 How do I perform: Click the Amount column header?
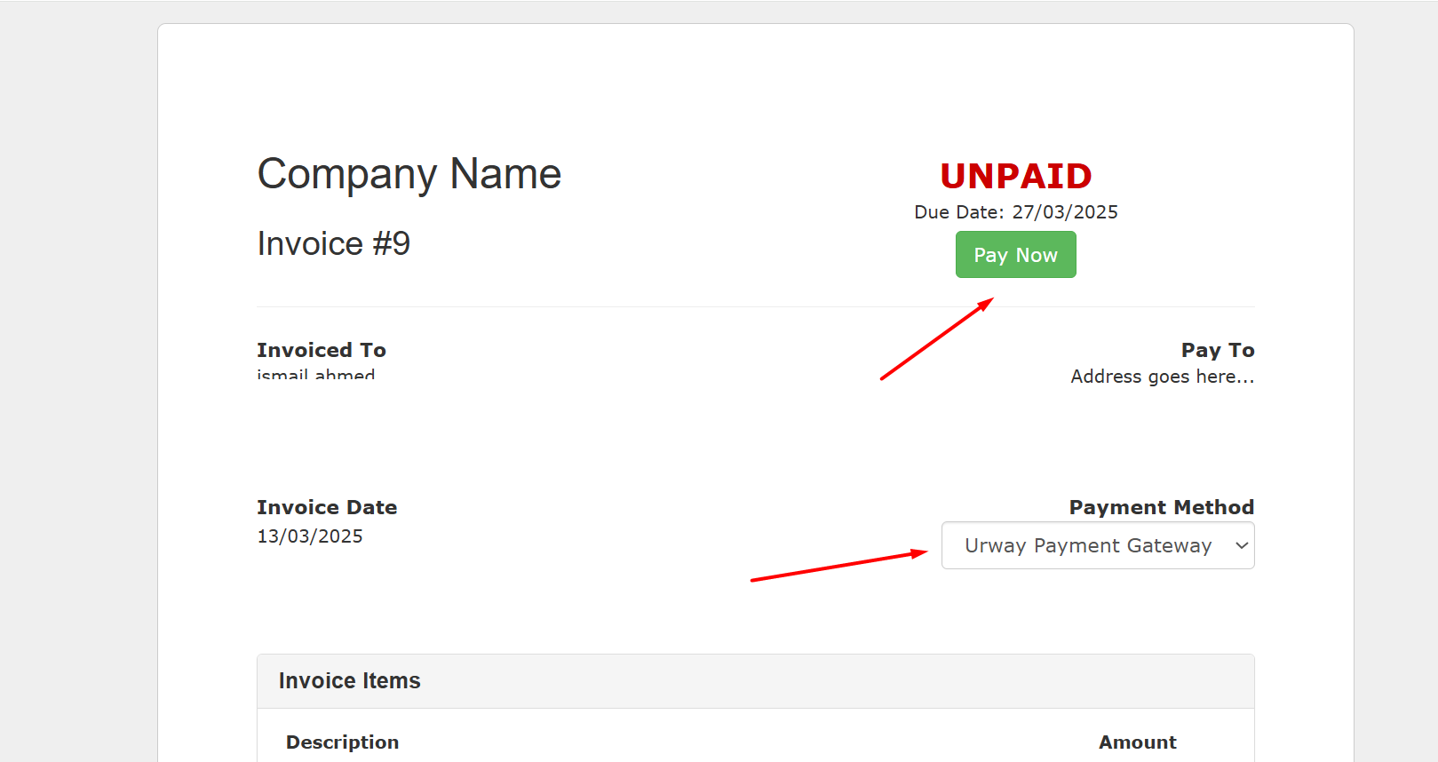pos(1137,742)
